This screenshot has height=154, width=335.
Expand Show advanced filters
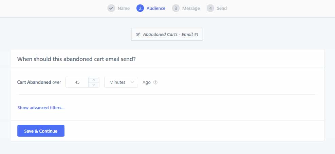(41, 108)
